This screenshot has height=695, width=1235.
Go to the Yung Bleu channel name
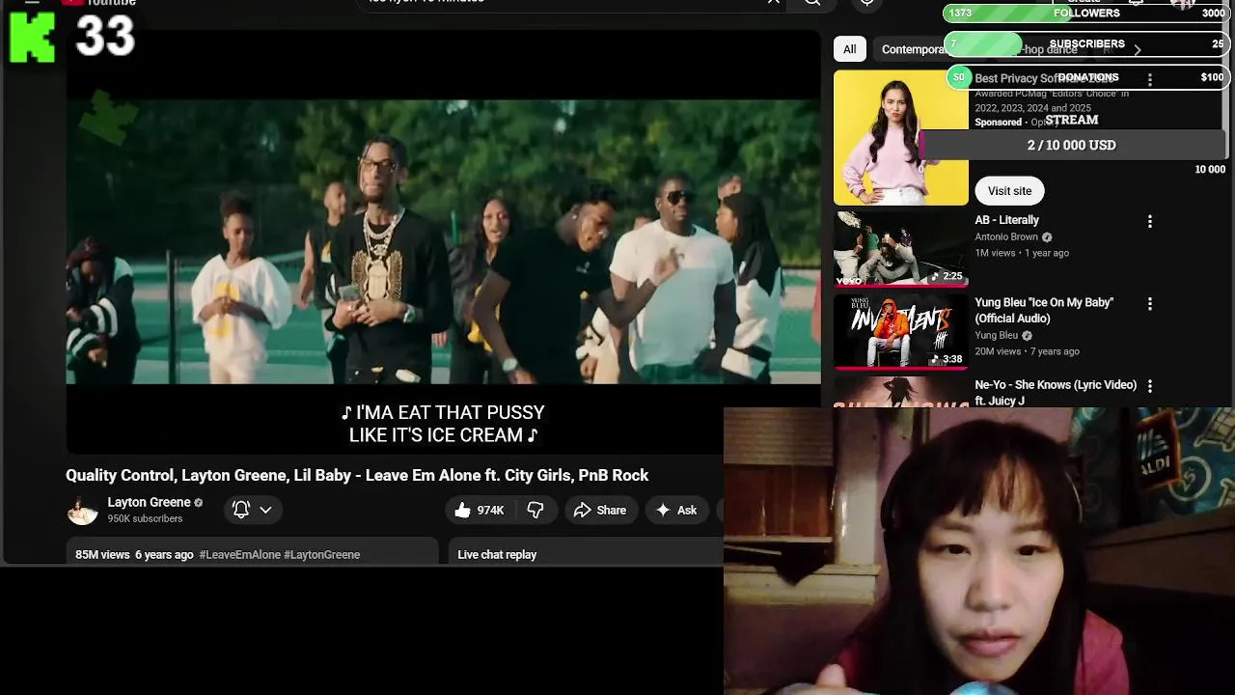997,336
